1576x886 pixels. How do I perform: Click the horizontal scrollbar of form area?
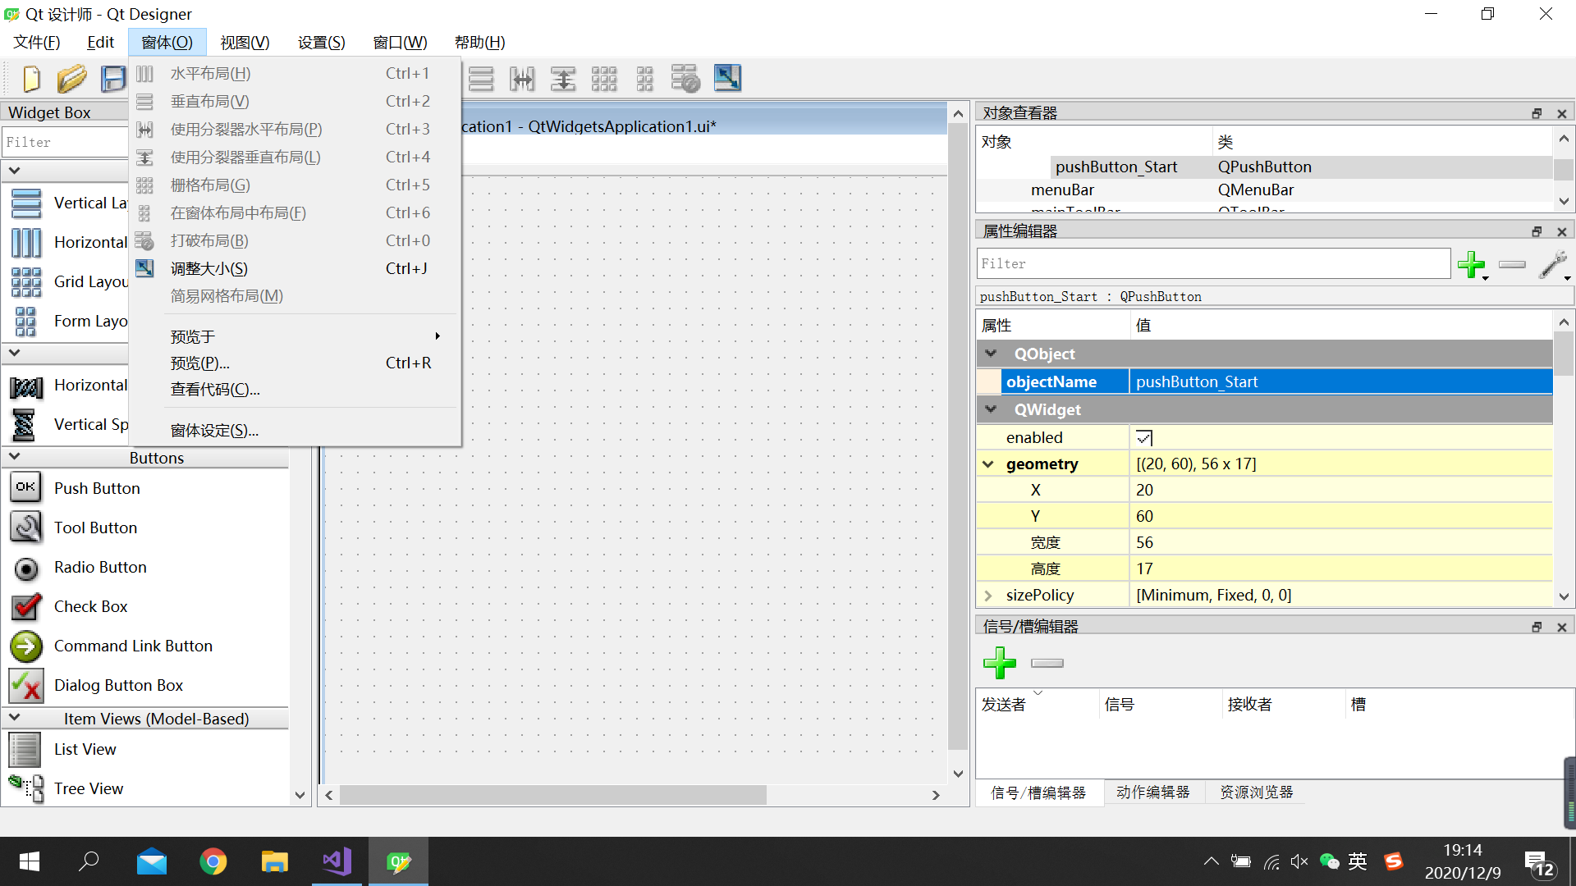click(553, 795)
